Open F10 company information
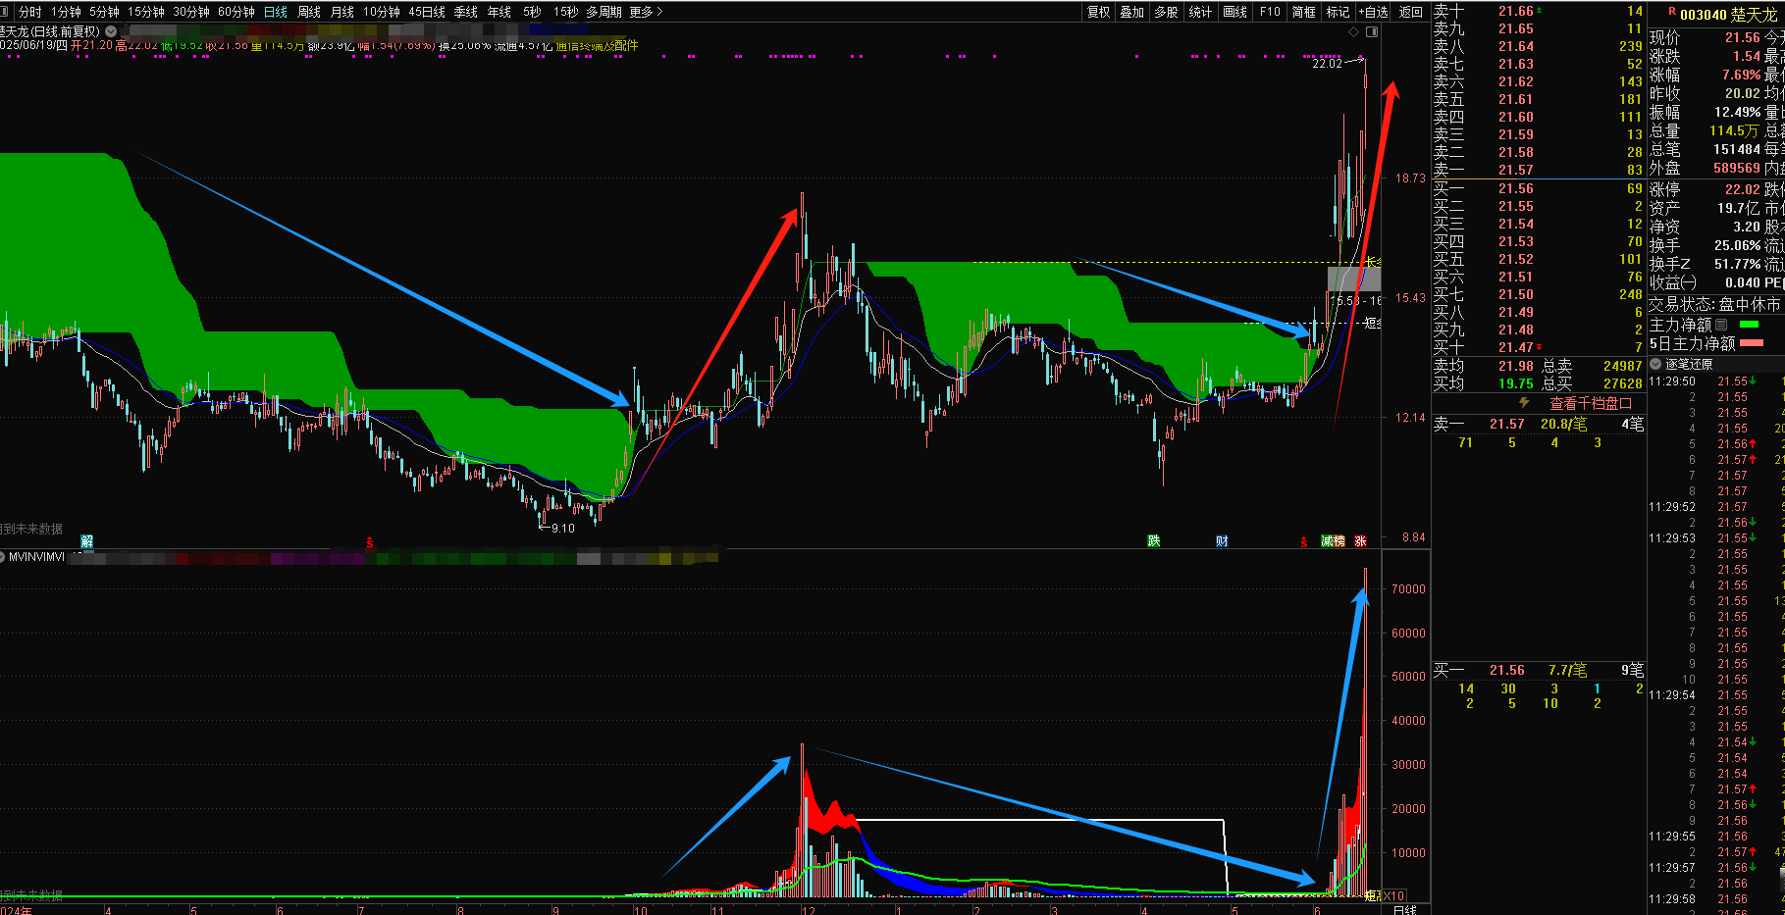This screenshot has height=915, width=1785. pos(1270,12)
